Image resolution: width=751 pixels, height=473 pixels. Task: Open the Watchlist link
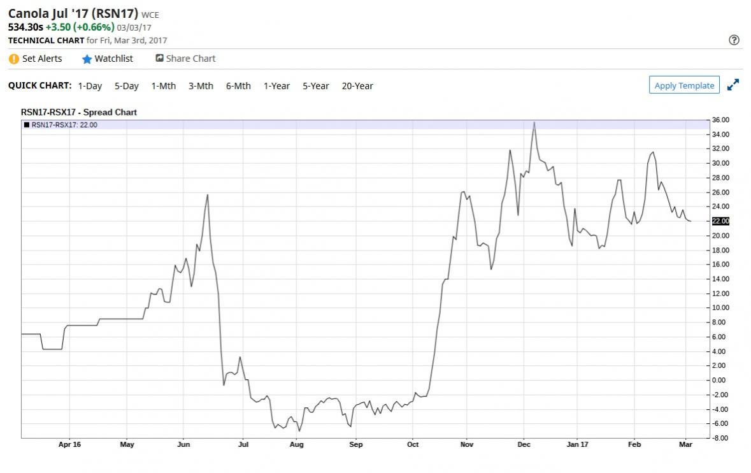point(114,59)
